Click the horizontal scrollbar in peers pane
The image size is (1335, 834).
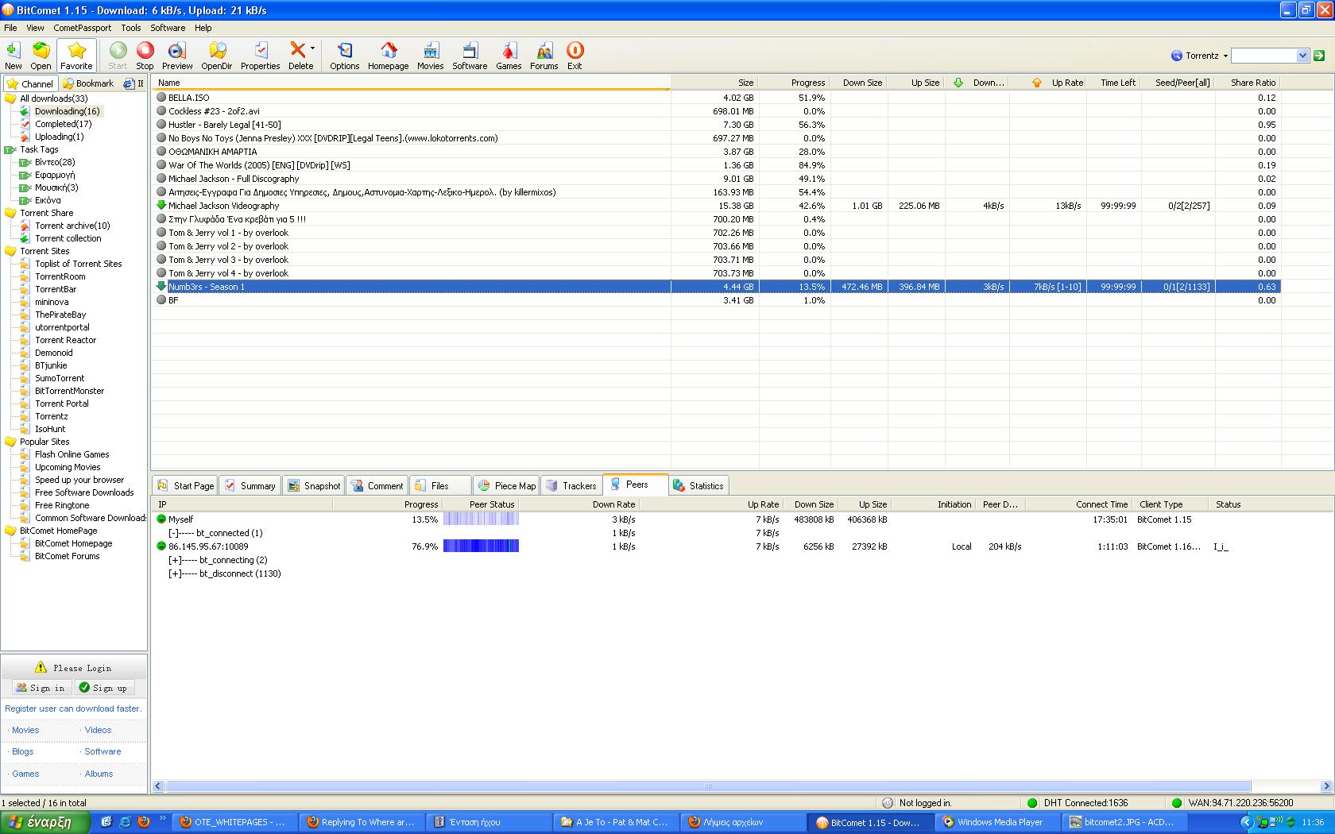708,786
